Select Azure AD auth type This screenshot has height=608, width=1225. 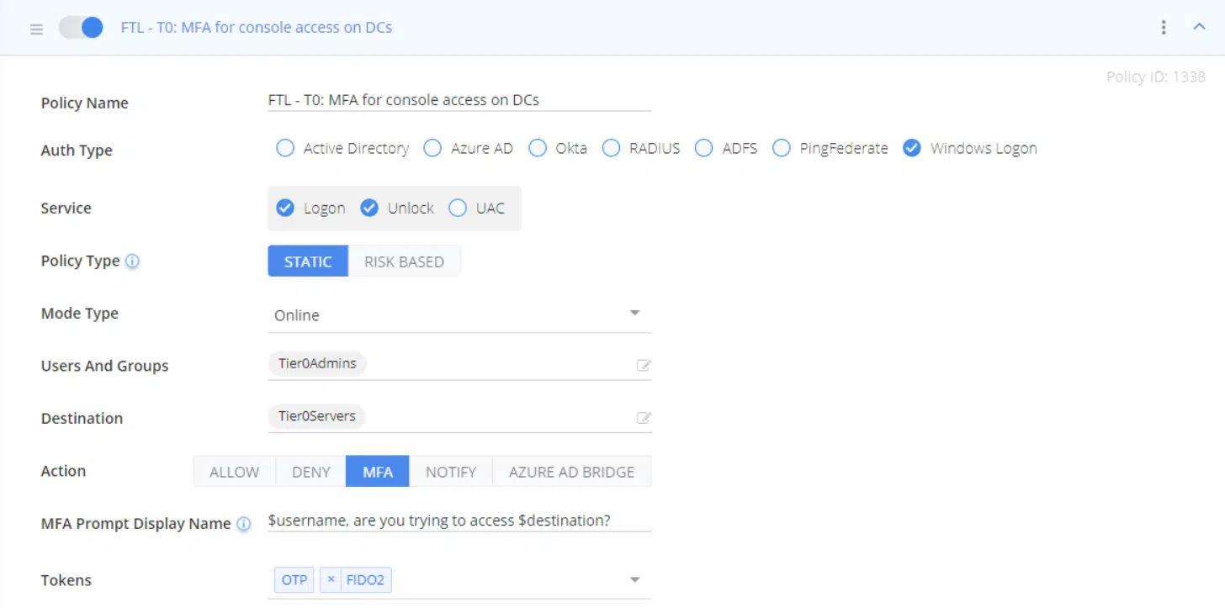point(432,149)
